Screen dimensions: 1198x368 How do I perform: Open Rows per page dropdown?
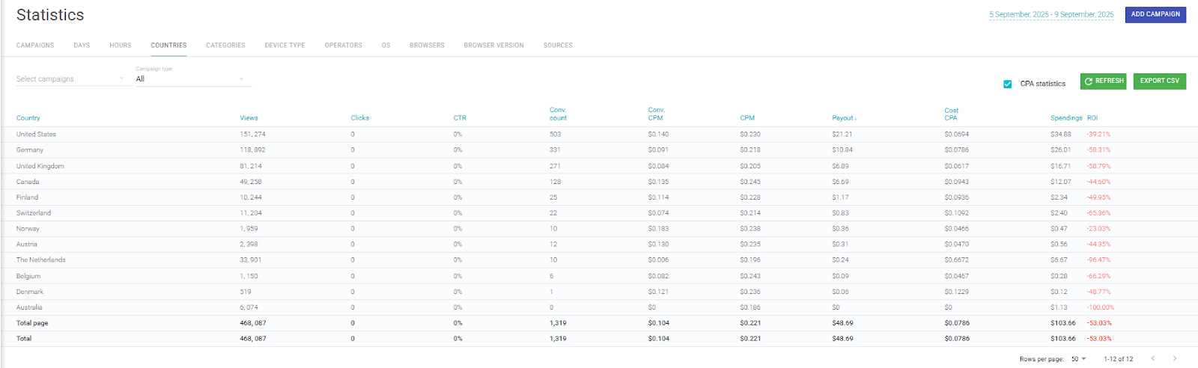coord(1078,359)
